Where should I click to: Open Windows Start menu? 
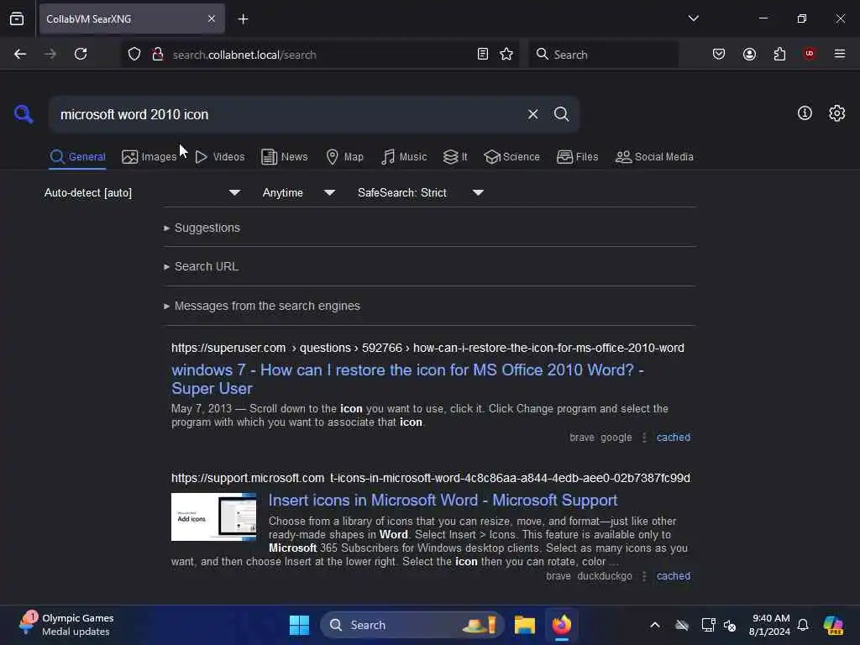point(300,625)
